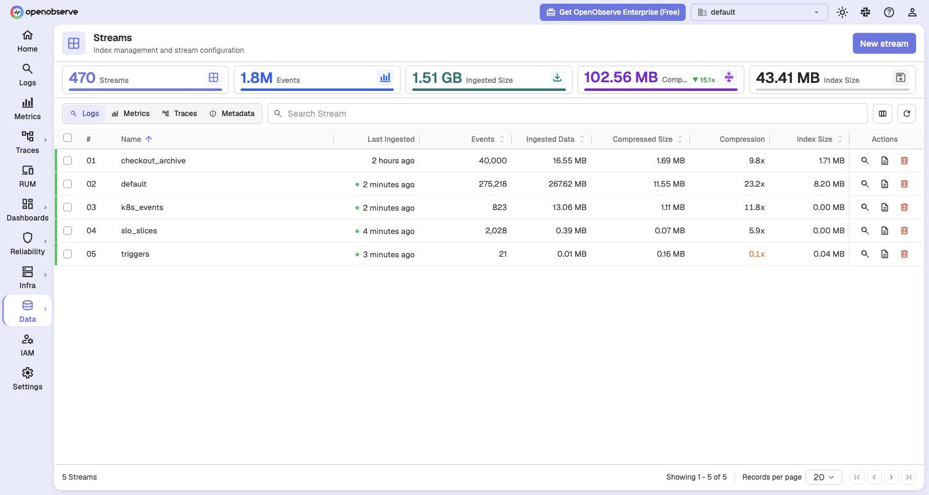Switch to the Logs stream tab

85,114
